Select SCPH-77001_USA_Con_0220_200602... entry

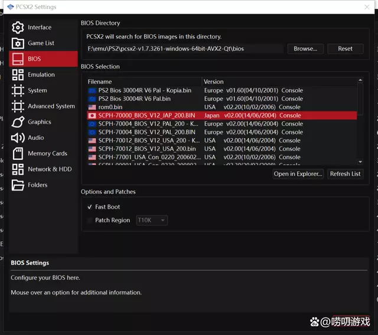click(x=222, y=157)
